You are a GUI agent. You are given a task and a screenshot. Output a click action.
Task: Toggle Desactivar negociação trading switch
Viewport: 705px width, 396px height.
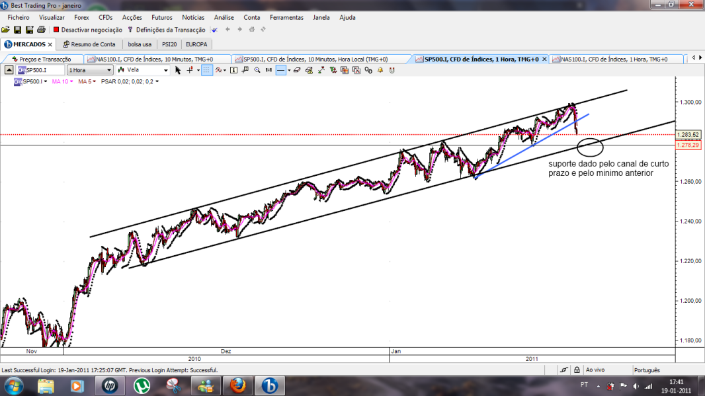pyautogui.click(x=88, y=30)
